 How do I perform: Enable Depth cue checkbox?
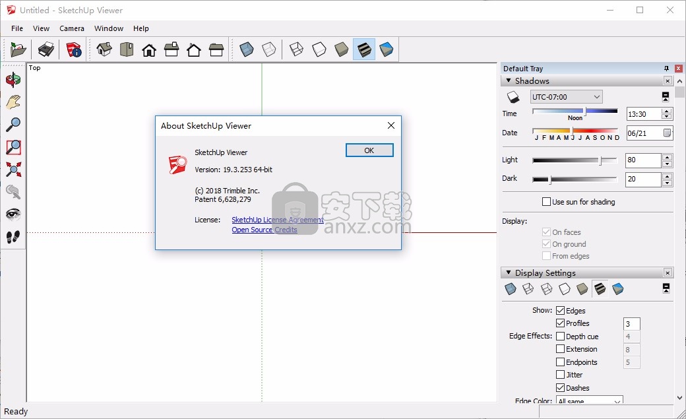[x=561, y=337]
